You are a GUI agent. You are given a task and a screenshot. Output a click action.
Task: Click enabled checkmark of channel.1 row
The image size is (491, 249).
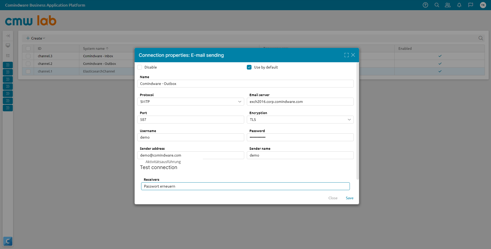click(x=440, y=71)
